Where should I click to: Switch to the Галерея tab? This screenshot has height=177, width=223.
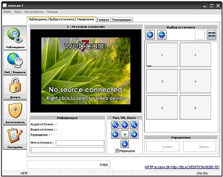pos(103,20)
